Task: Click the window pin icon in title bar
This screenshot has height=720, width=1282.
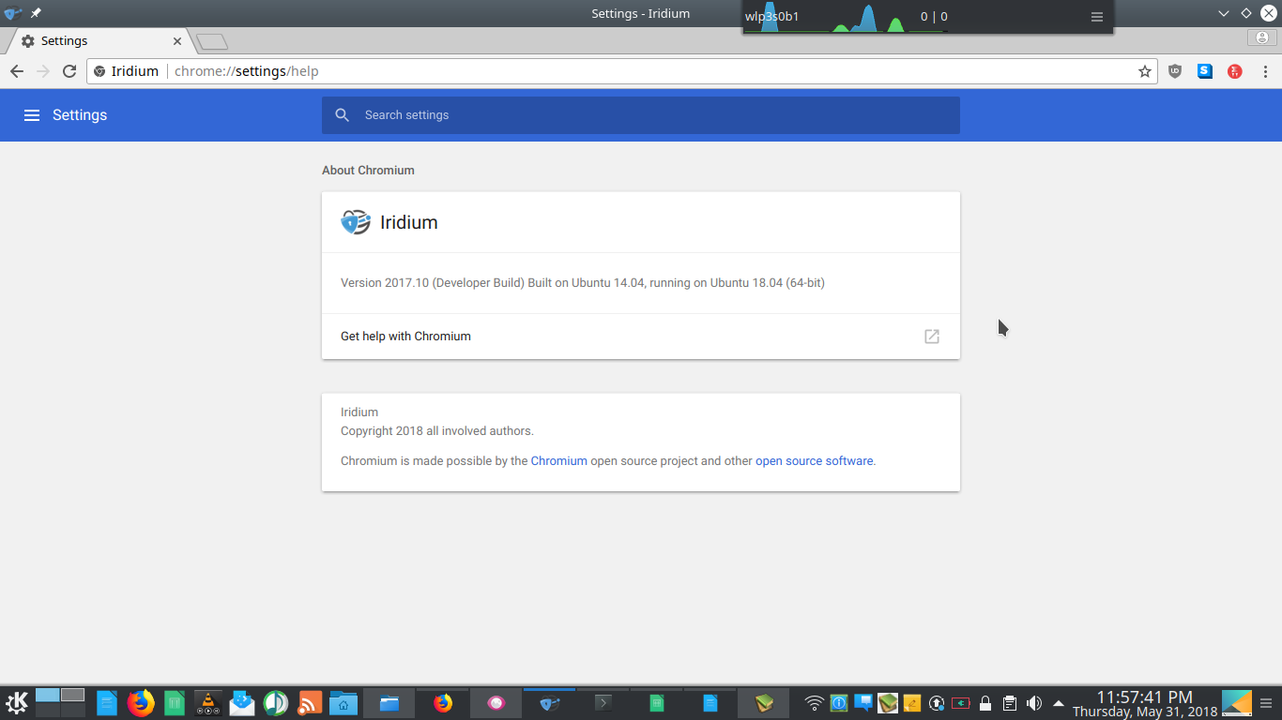Action: [36, 13]
